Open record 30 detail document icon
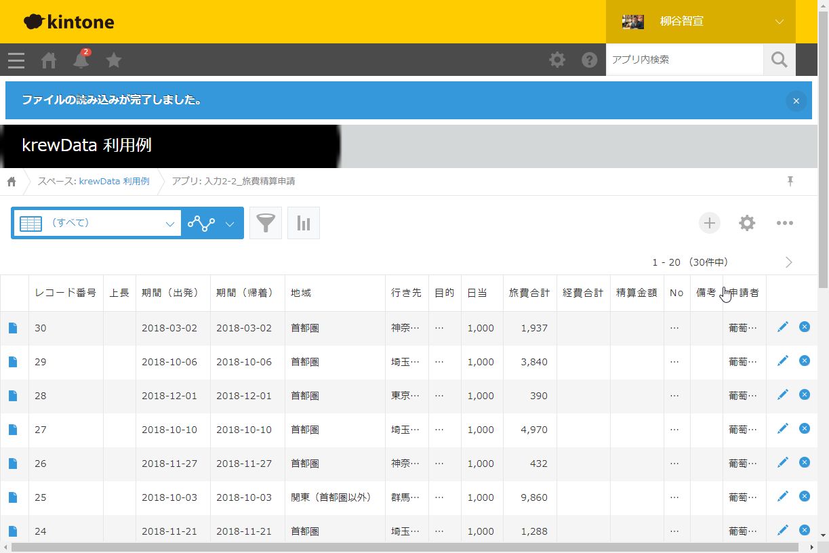This screenshot has height=553, width=829. 13,328
